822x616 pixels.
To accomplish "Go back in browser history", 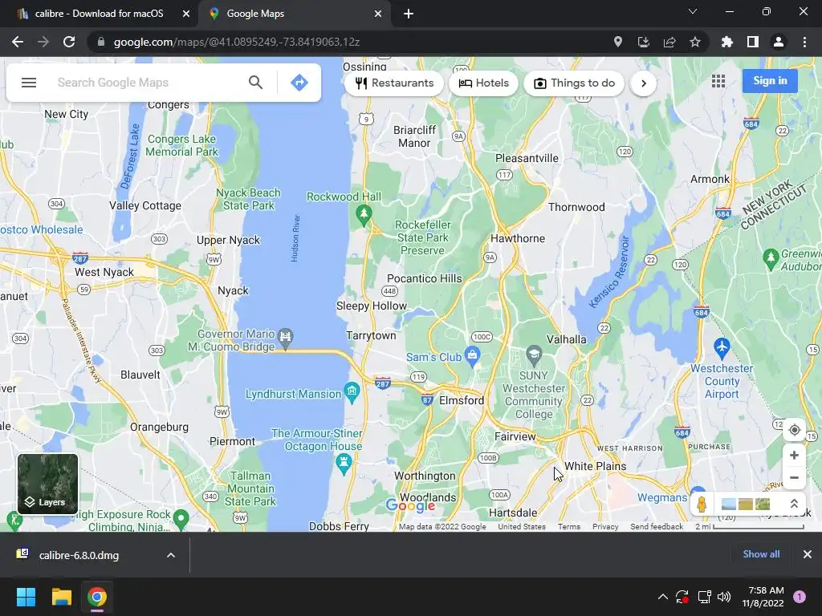I will (18, 42).
